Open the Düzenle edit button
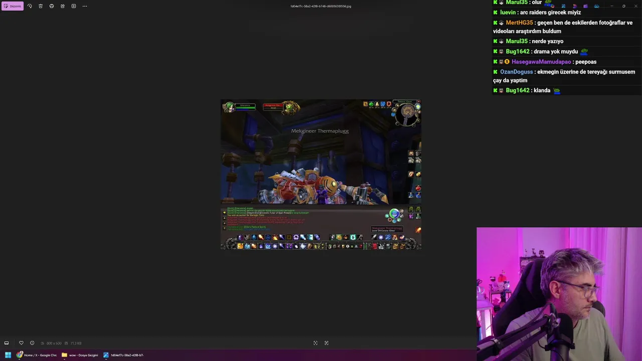 point(13,6)
